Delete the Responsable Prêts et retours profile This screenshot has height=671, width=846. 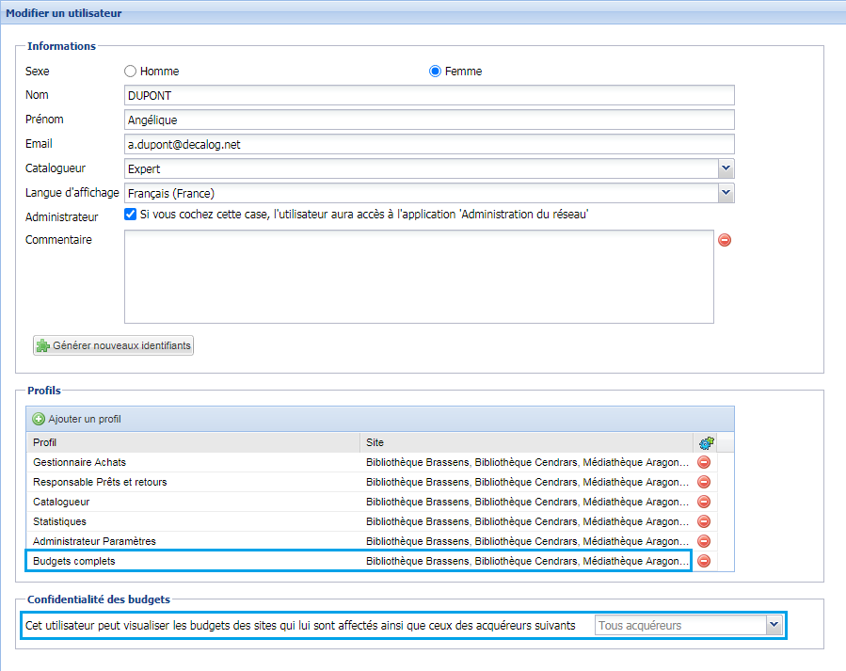(x=703, y=482)
